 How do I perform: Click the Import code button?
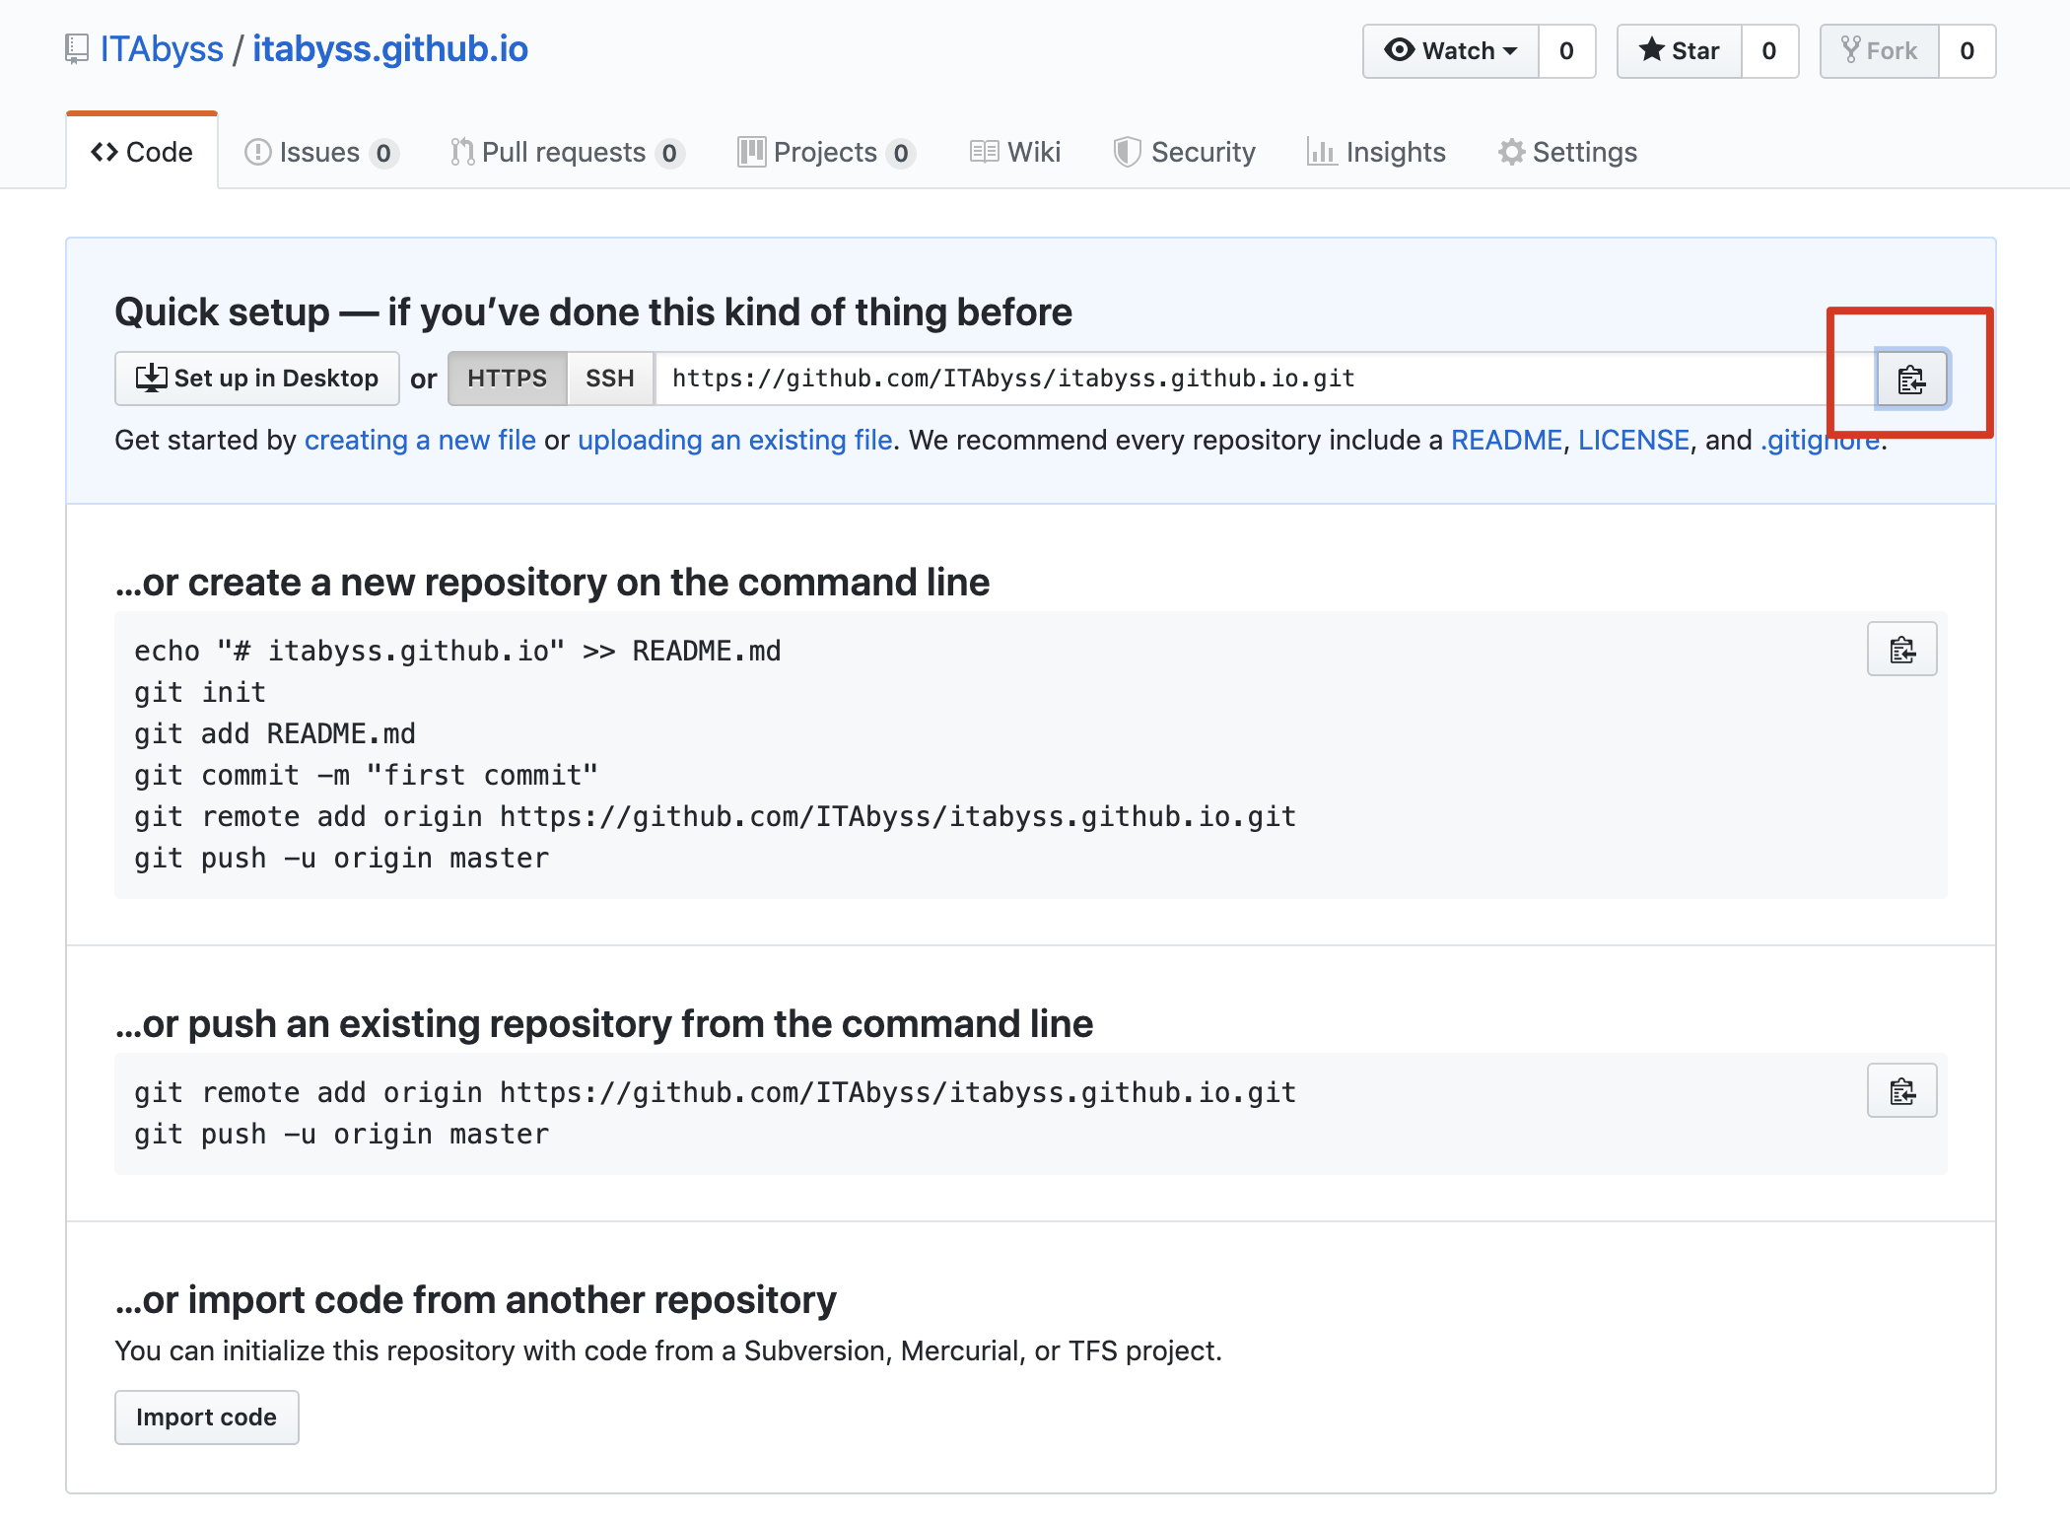click(206, 1417)
